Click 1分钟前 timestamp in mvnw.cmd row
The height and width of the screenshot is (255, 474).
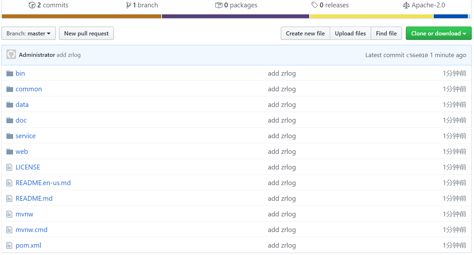click(x=454, y=230)
